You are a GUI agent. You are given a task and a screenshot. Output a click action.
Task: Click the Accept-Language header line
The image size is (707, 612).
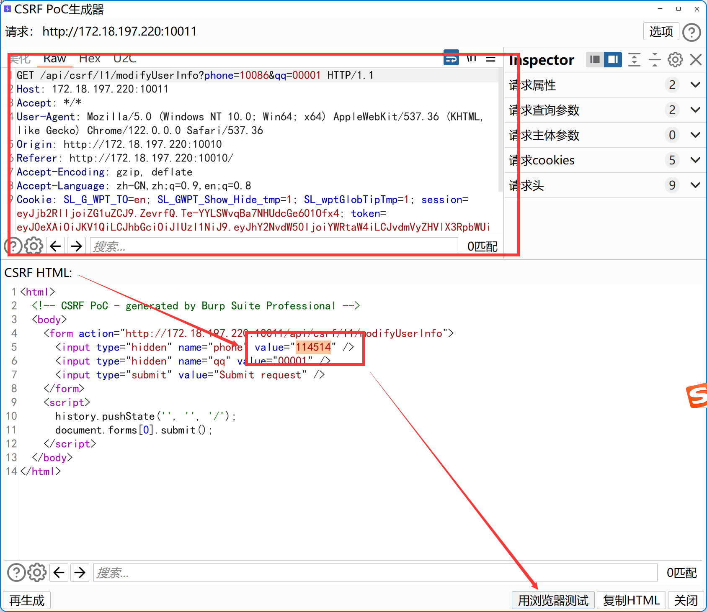[x=134, y=186]
